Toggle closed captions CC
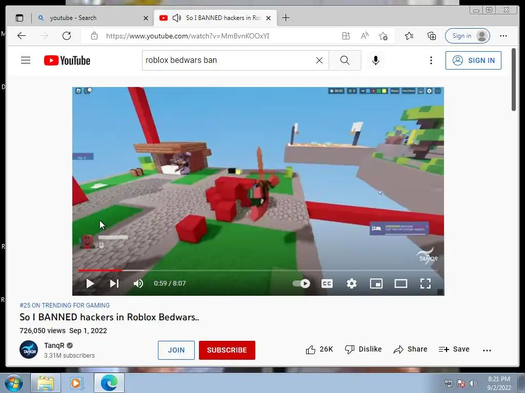 pos(327,283)
